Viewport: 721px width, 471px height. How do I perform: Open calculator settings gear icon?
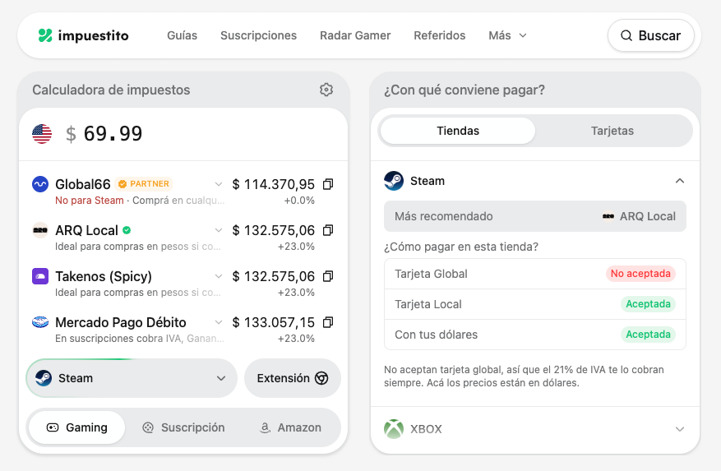pos(326,90)
